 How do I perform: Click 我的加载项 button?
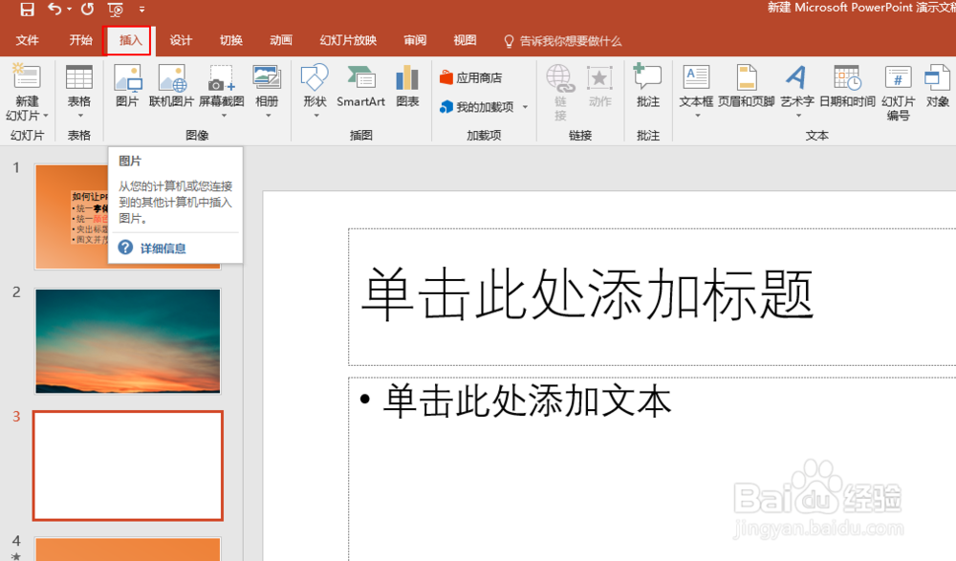tap(477, 107)
